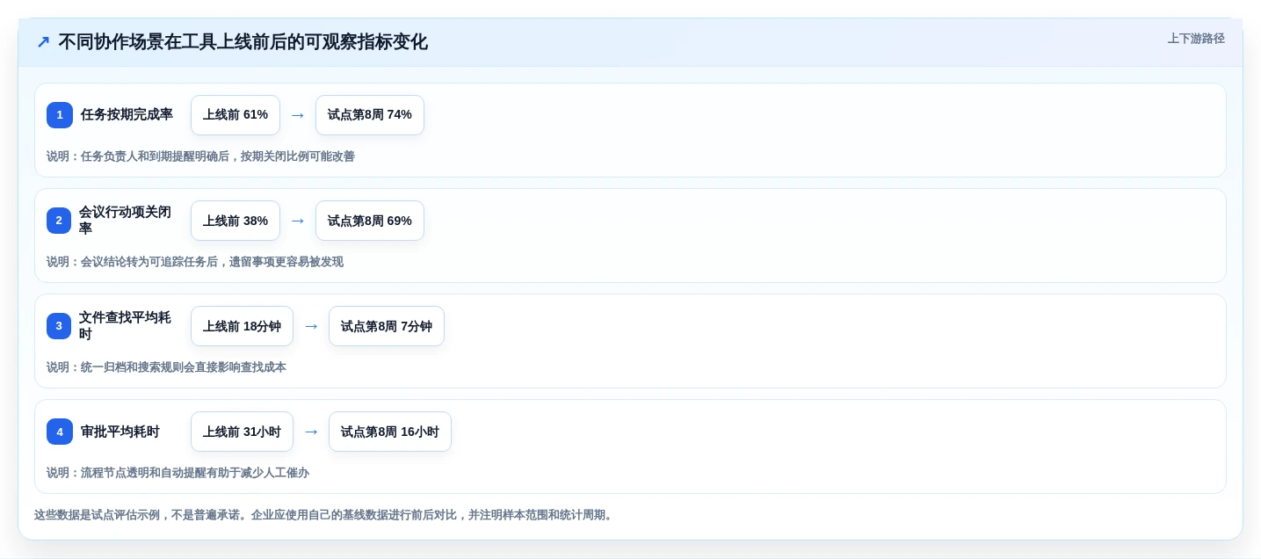Click the number 2 badge for 会议行动项关闭率
This screenshot has height=559, width=1261.
coord(59,221)
